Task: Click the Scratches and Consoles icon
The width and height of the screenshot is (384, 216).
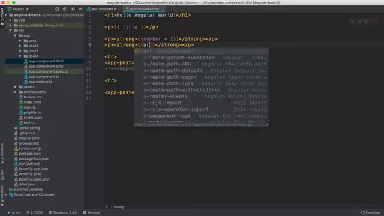Action: 11,195
